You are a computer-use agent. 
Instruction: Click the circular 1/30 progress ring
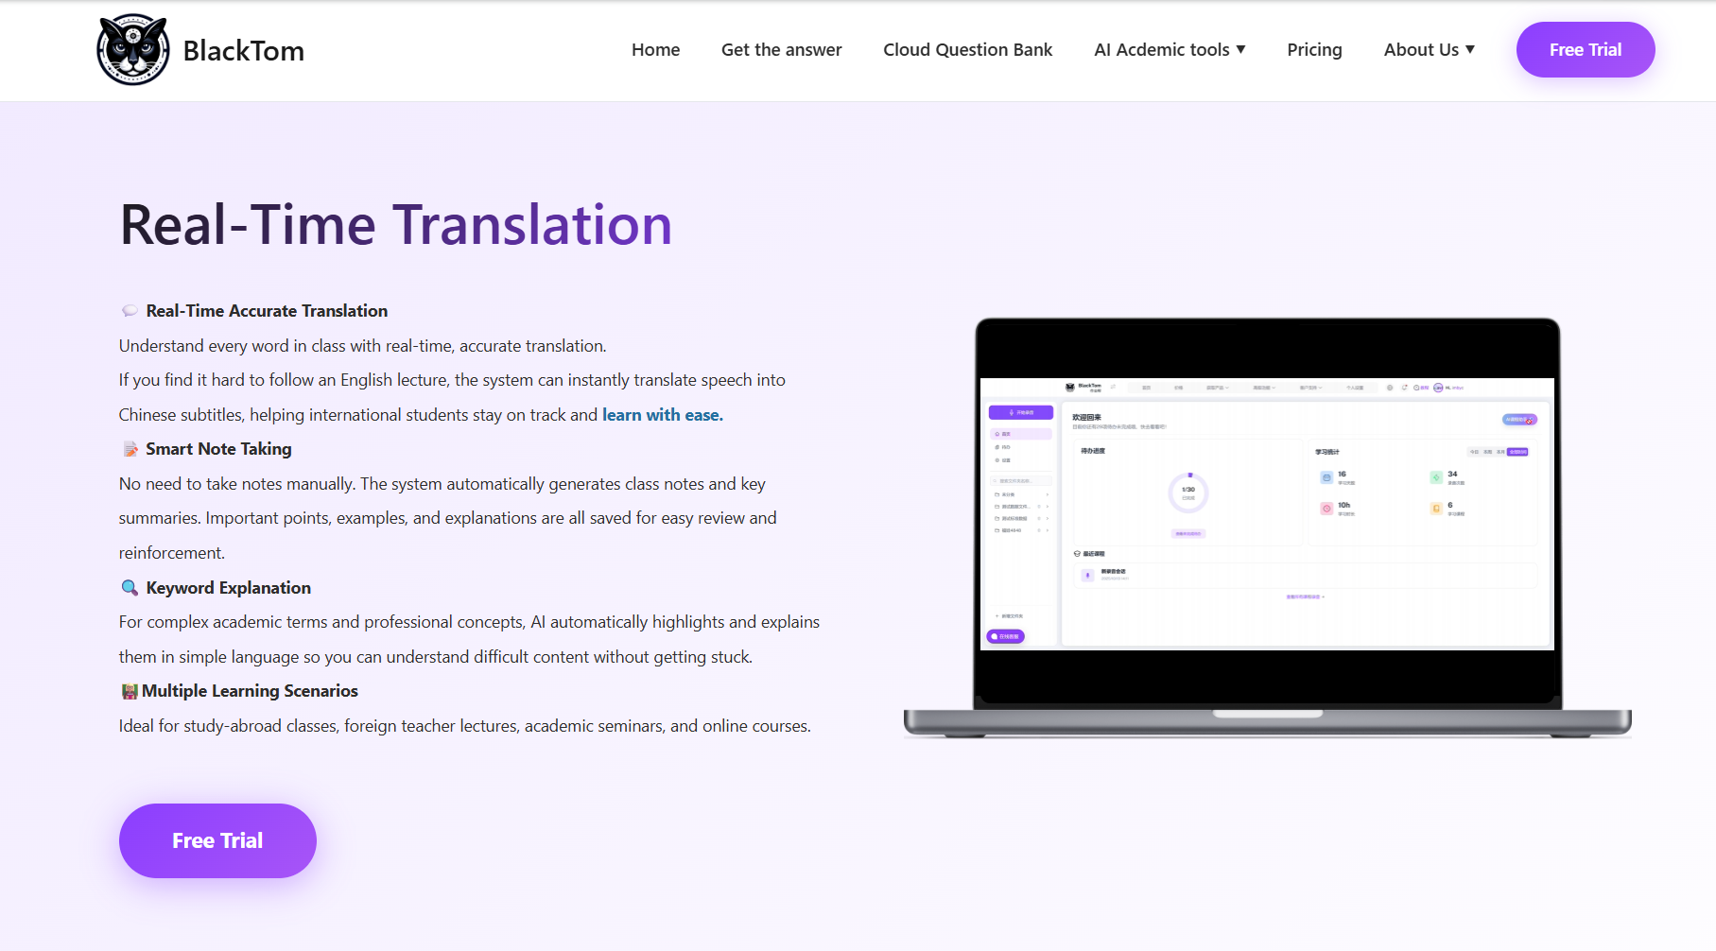pos(1188,493)
